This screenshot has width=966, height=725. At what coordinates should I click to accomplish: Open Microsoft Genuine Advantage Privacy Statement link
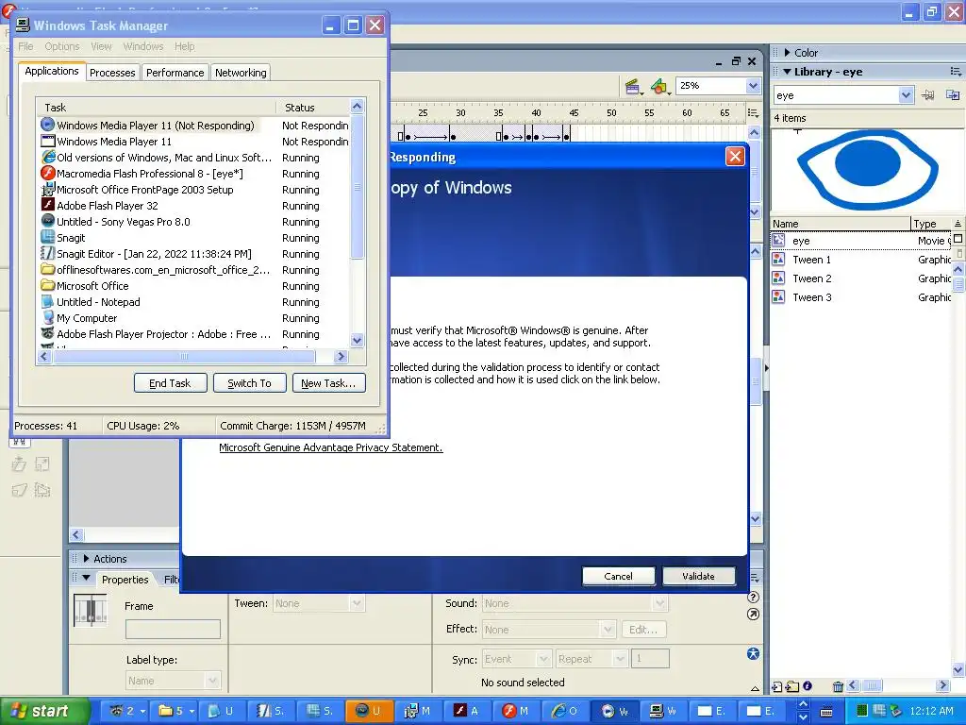click(331, 447)
